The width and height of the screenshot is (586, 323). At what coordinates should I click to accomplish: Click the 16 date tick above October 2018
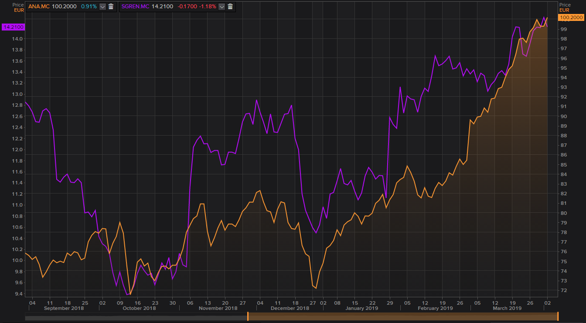pyautogui.click(x=138, y=302)
